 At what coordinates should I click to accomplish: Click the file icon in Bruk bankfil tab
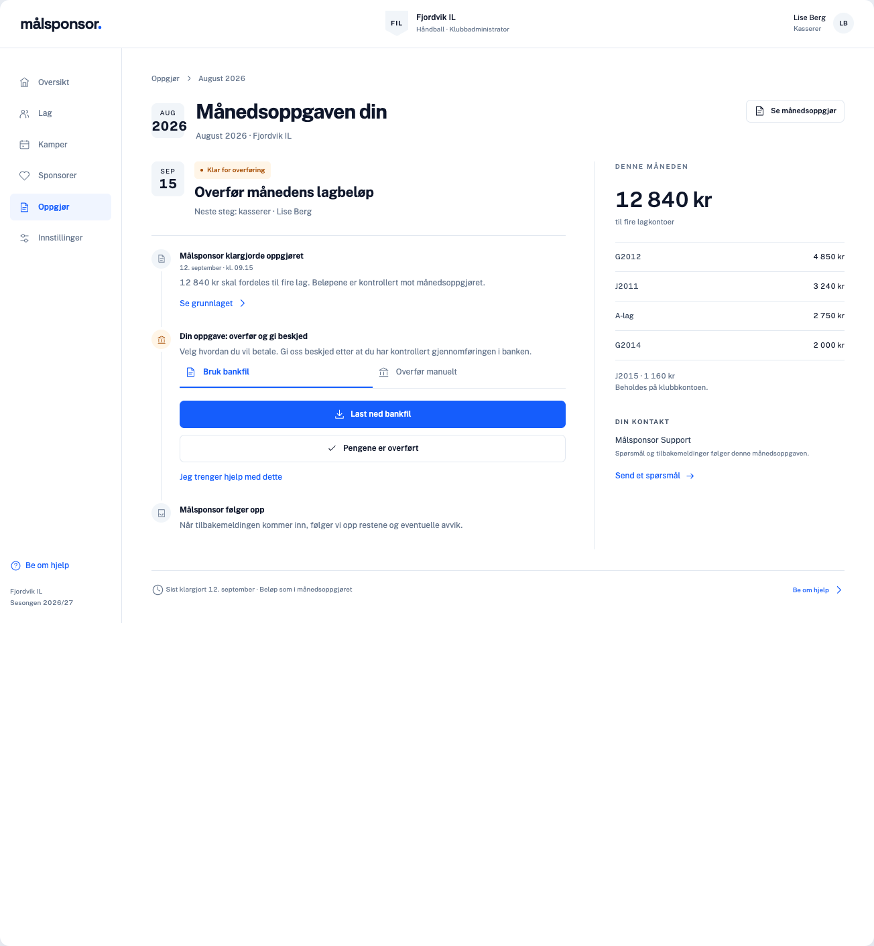coord(191,372)
